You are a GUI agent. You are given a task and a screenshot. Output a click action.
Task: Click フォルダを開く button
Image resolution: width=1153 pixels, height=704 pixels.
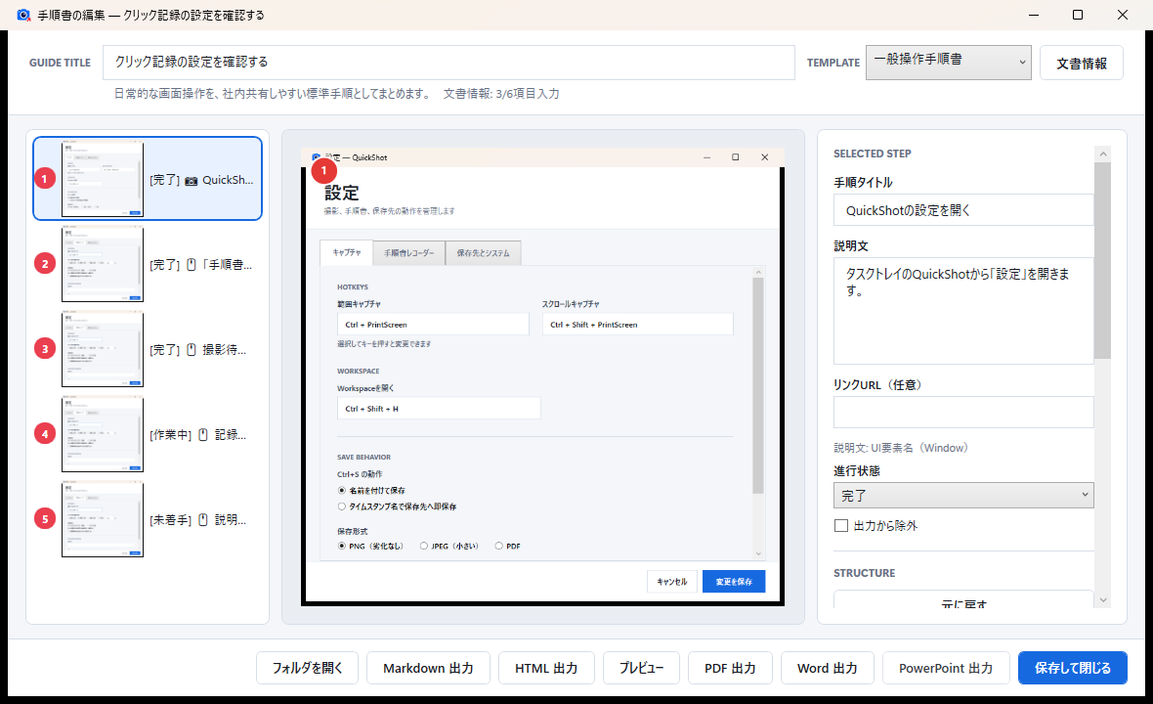(308, 668)
